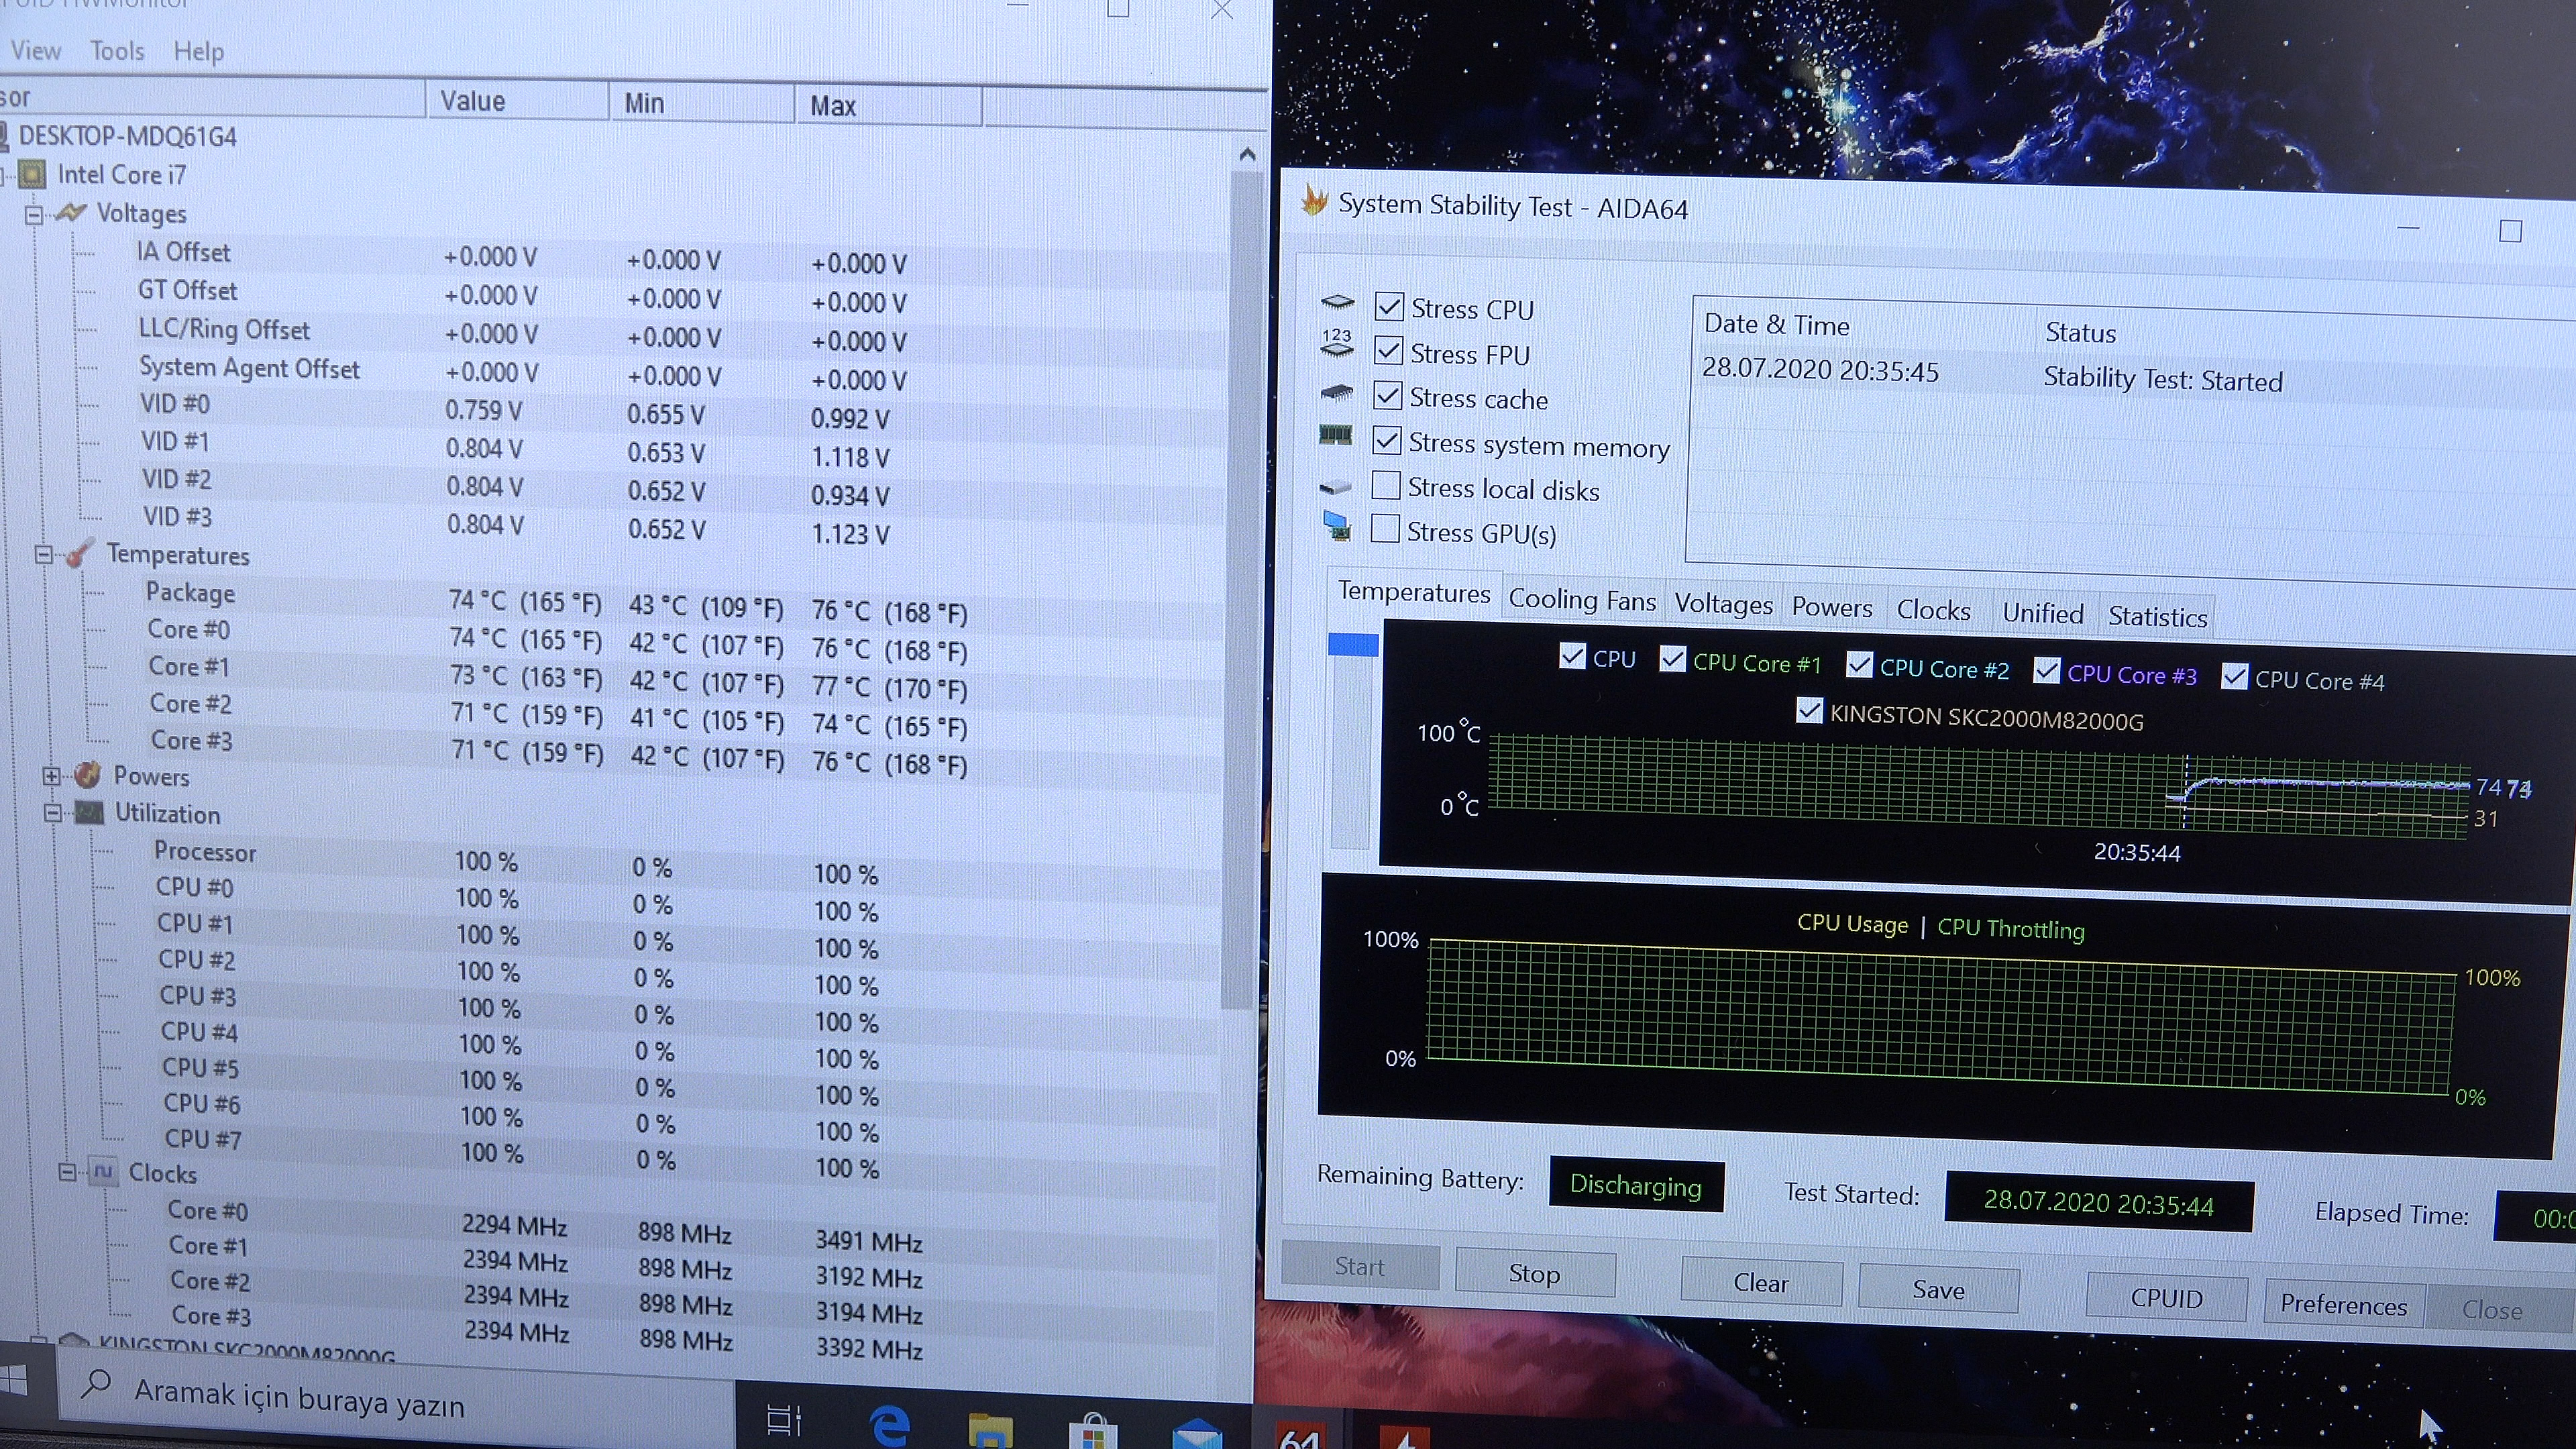
Task: Click the Stress CPU chip icon
Action: [1337, 302]
